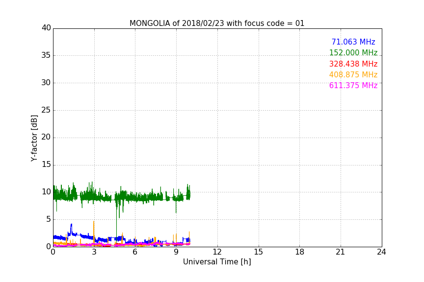This screenshot has height=282, width=424.
Task: Click the x-axis tick label 24
Action: 381,252
